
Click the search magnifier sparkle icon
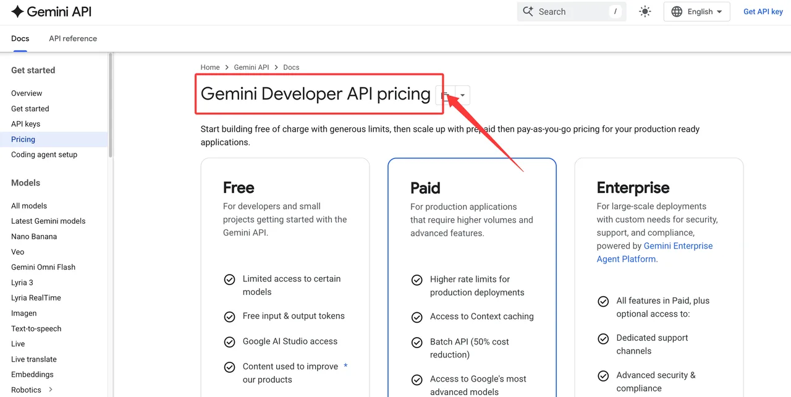tap(528, 11)
